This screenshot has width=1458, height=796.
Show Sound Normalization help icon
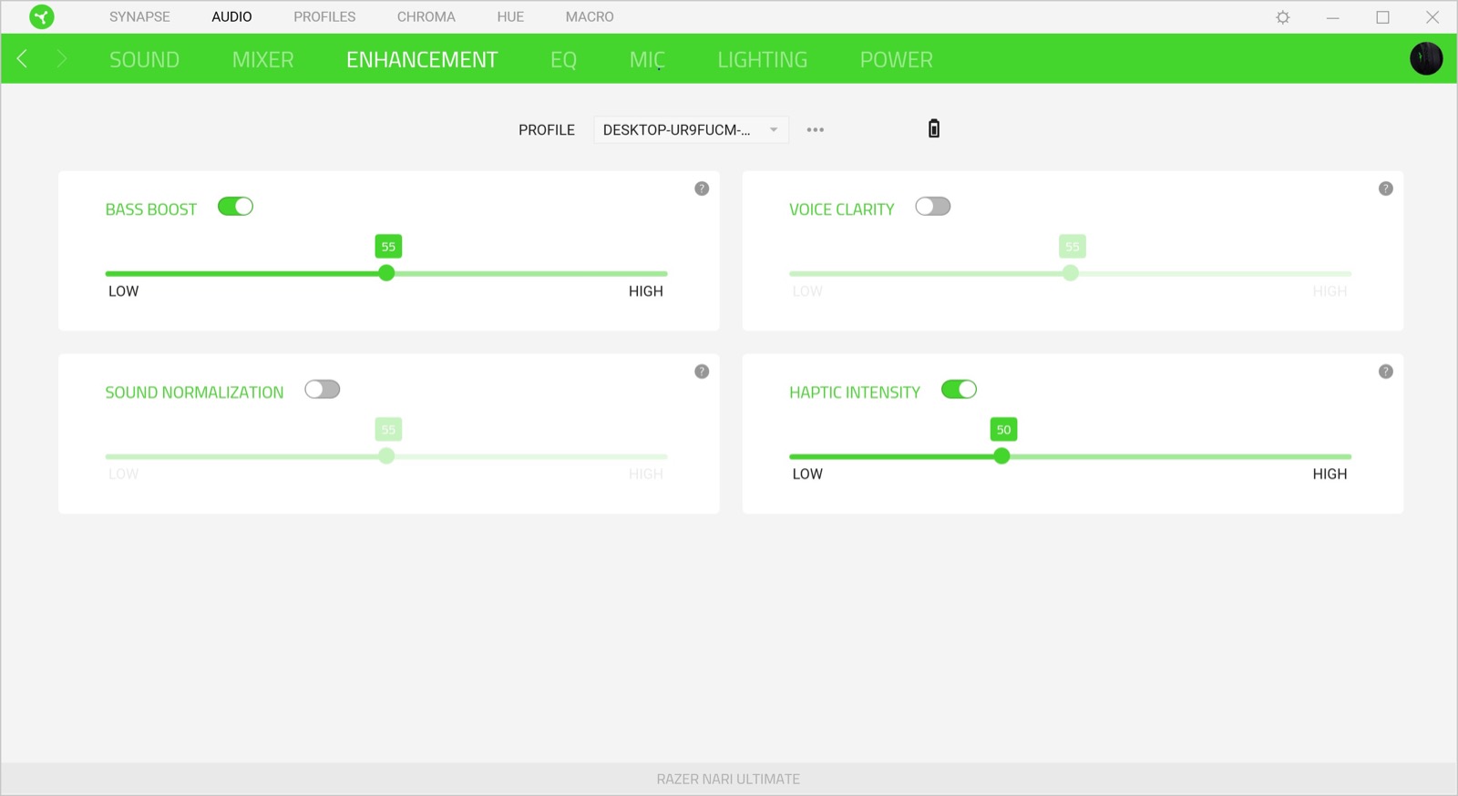(702, 372)
